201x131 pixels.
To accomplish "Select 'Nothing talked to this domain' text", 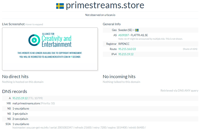I will pyautogui.click(x=122, y=82).
